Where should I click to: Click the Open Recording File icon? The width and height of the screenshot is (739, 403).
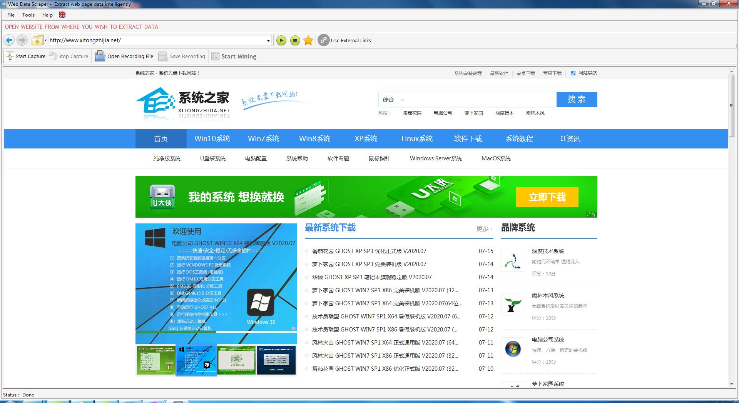tap(100, 56)
